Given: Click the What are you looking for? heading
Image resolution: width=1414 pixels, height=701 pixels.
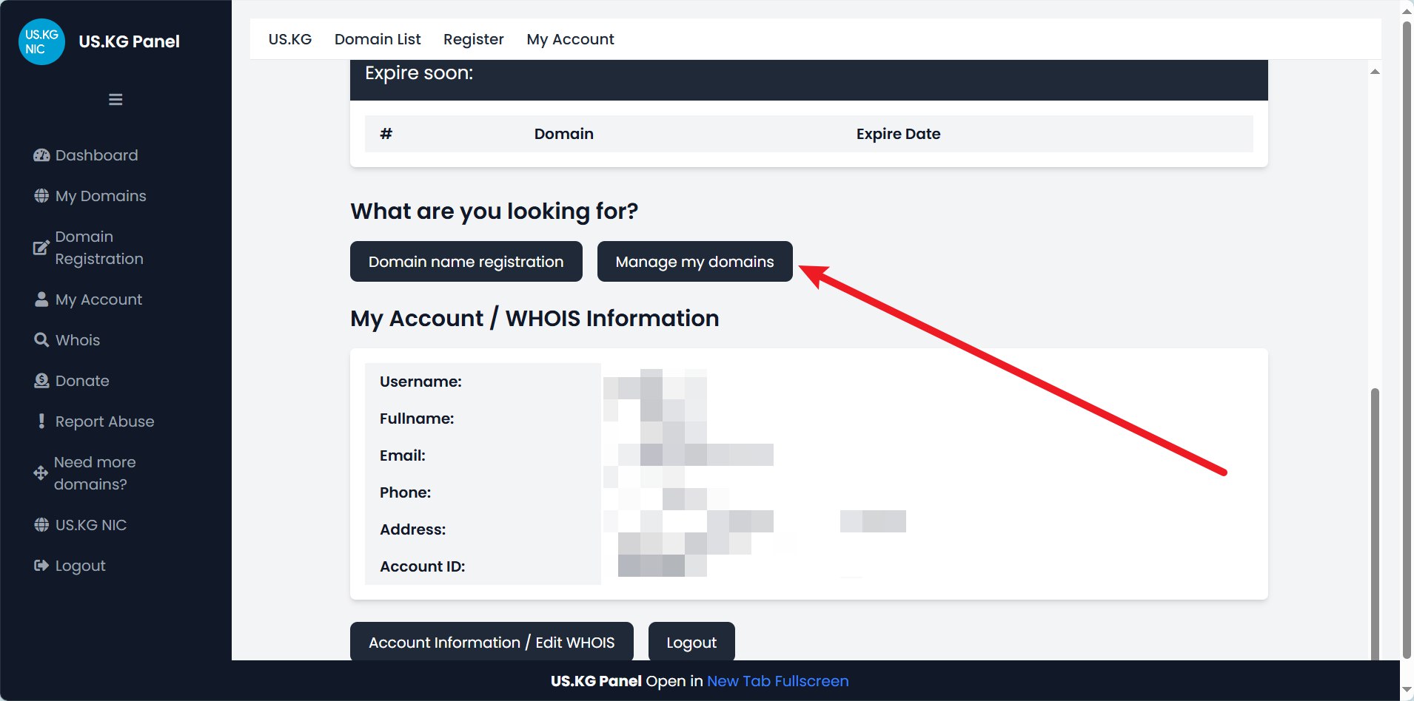Looking at the screenshot, I should click(495, 211).
